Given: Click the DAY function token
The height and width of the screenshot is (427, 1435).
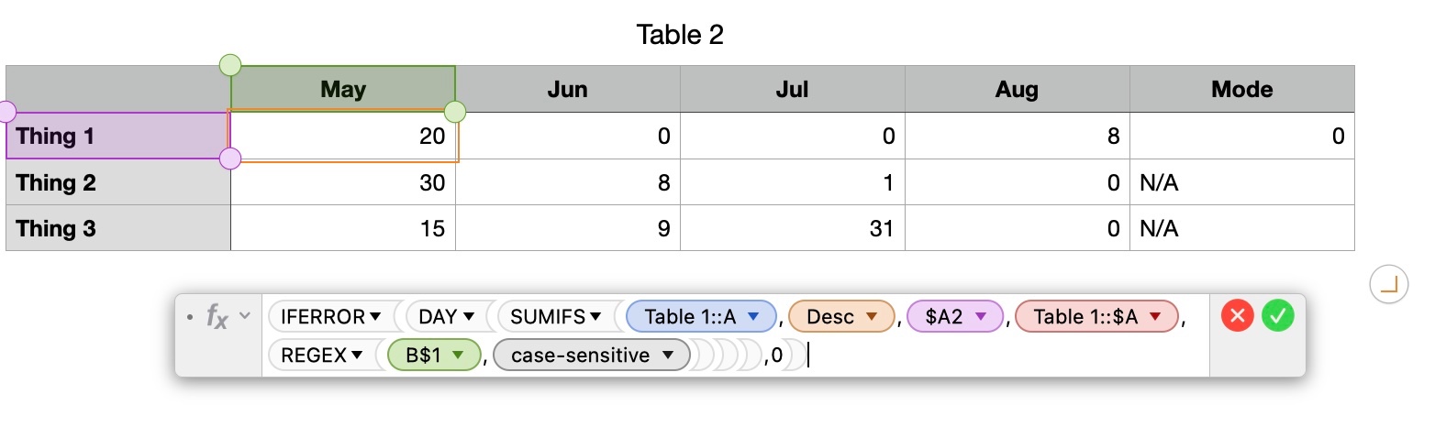Looking at the screenshot, I should [438, 317].
